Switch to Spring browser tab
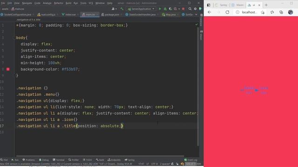This screenshot has height=167, width=298. click(x=221, y=5)
